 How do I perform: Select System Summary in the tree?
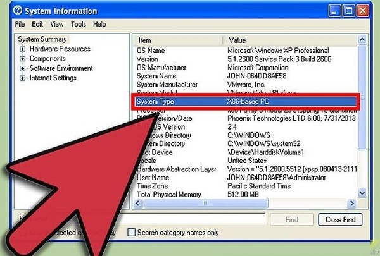pos(42,39)
